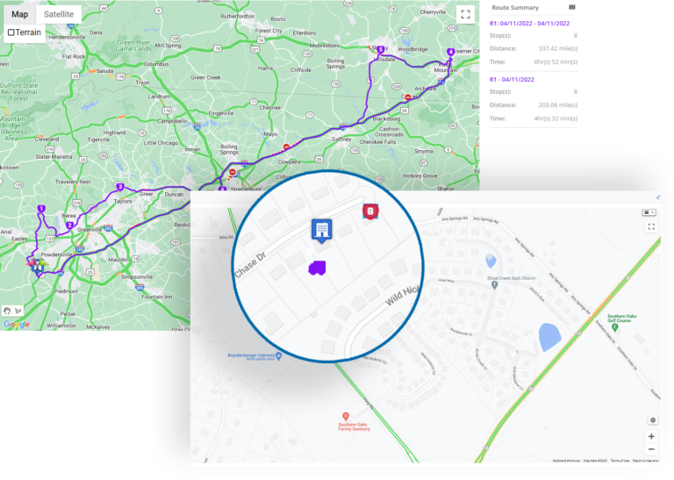Switch to the Satellite view tab
Viewport: 674px width, 480px height.
coord(59,14)
